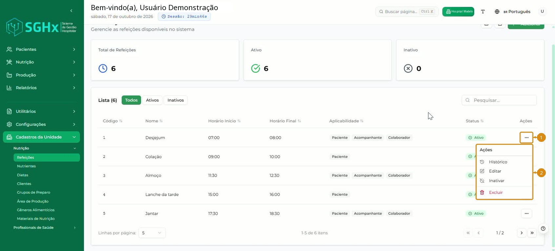The image size is (555, 251).
Task: Click the Buscar página search box
Action: pos(407,11)
